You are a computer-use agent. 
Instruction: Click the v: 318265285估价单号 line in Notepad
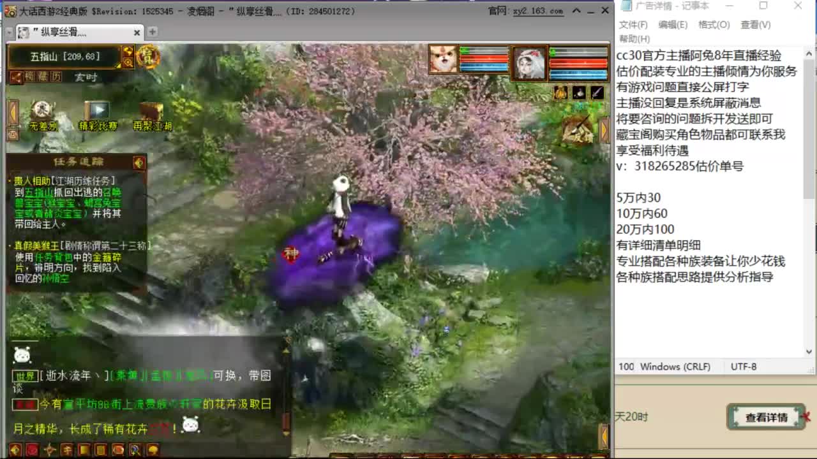(680, 166)
